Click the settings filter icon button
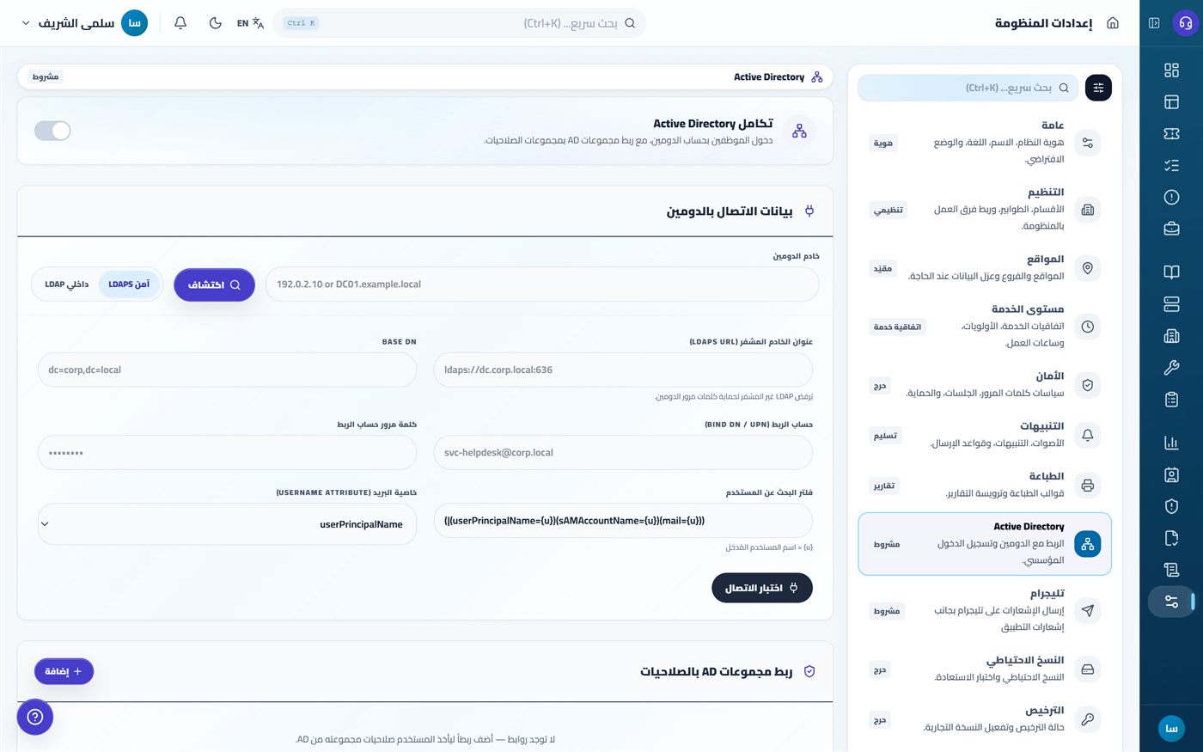 click(1098, 88)
